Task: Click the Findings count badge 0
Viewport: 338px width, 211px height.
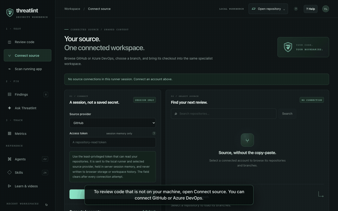Action: pyautogui.click(x=46, y=95)
